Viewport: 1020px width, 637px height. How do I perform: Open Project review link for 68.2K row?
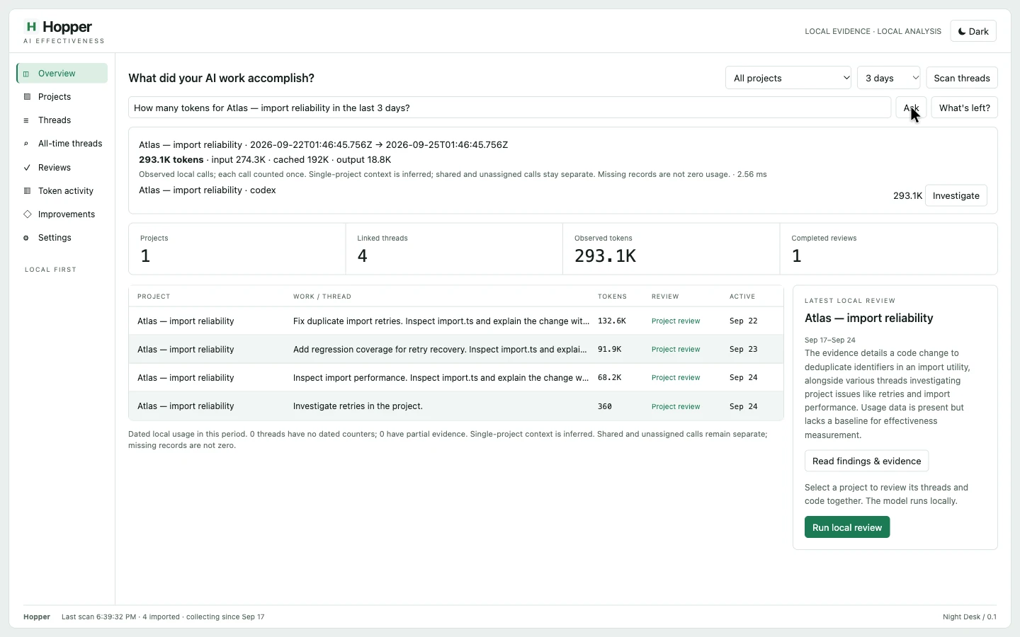676,378
